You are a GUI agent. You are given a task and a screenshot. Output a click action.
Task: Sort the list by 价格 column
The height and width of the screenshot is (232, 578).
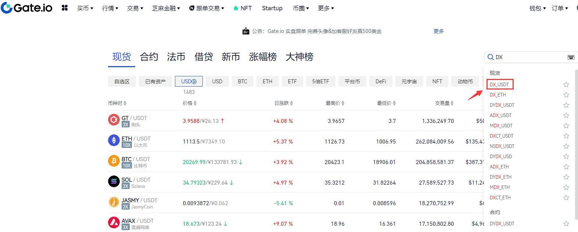189,103
